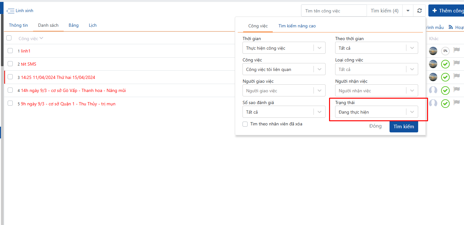Click the assignee avatar in the linh1 row
The image size is (464, 225).
433,51
